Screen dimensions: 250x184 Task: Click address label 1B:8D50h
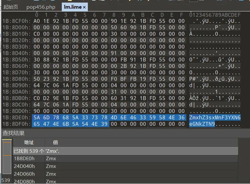point(16,60)
